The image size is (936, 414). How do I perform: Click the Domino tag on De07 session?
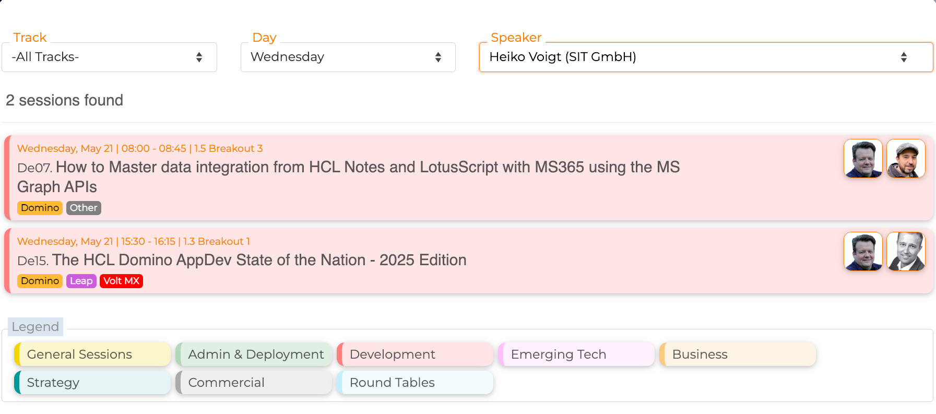(x=40, y=208)
